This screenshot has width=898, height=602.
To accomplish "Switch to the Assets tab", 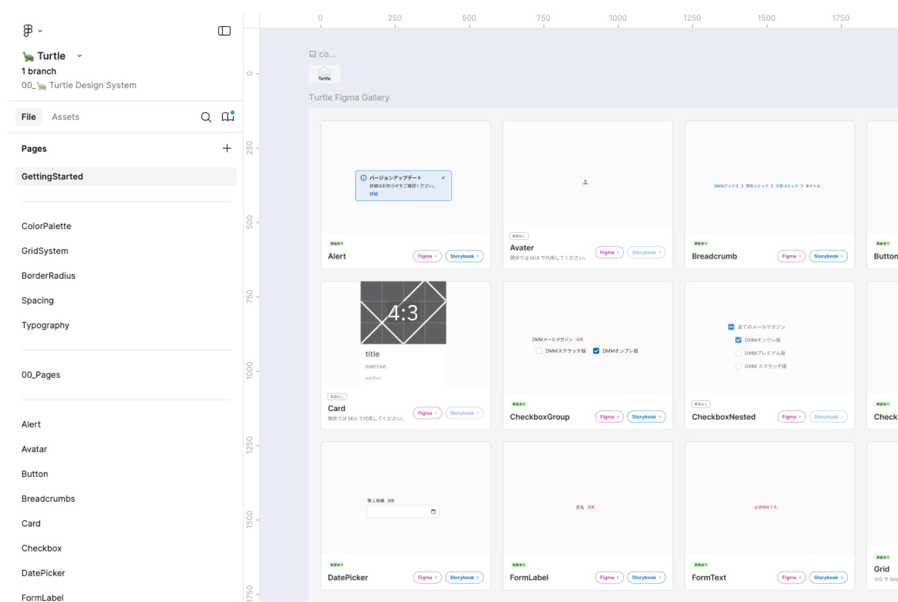I will point(65,116).
